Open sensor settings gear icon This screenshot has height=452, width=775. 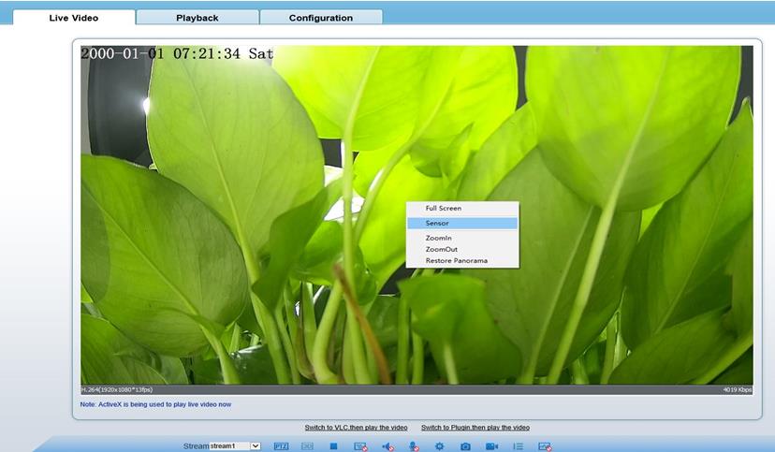tap(439, 446)
